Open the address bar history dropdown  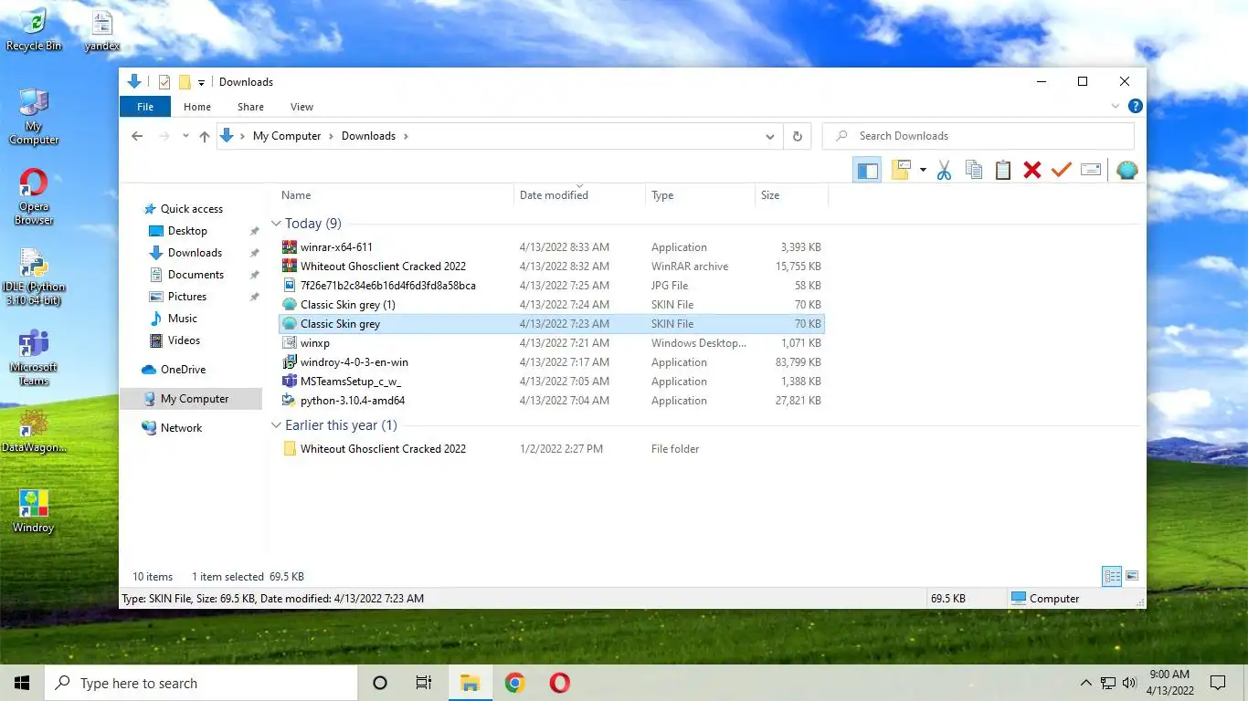pos(770,136)
